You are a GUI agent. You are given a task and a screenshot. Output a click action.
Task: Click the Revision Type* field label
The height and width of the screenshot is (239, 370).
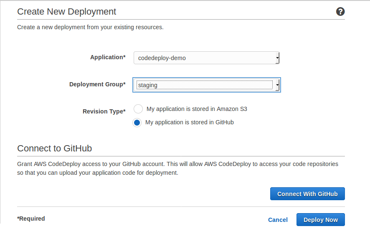104,111
